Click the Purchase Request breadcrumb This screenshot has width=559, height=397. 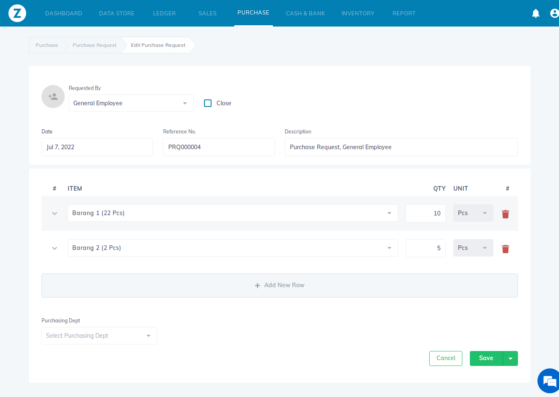point(95,45)
